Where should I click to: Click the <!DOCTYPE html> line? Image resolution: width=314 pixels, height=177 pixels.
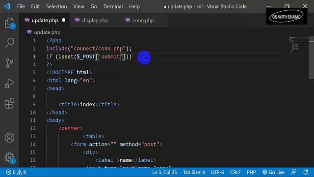coord(69,72)
